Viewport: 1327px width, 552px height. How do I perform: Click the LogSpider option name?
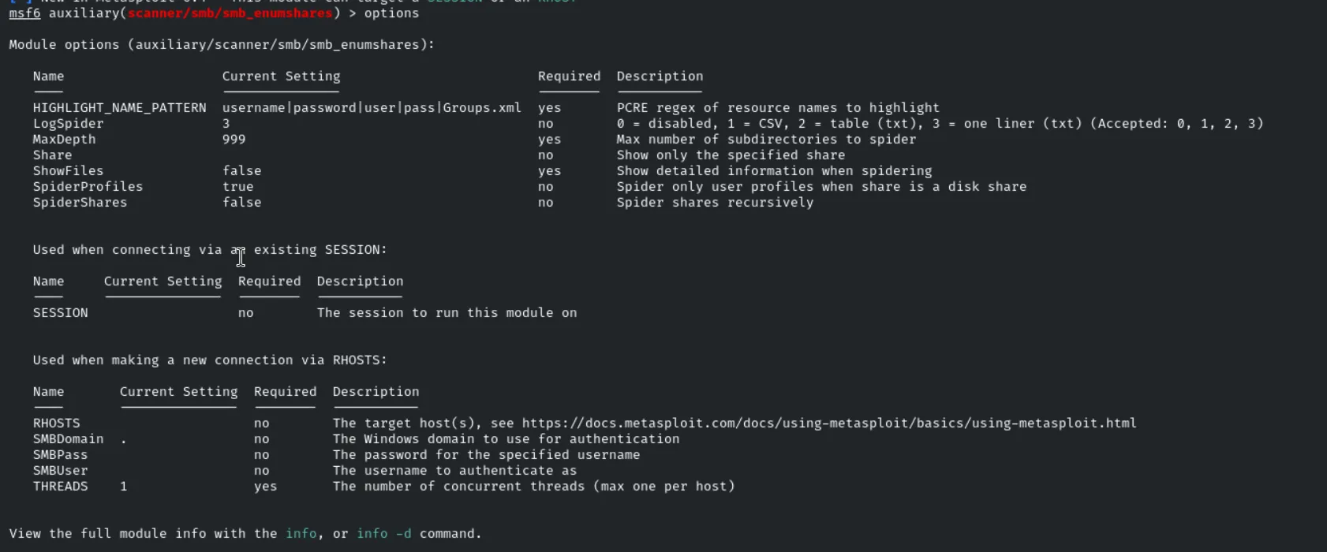click(x=68, y=124)
